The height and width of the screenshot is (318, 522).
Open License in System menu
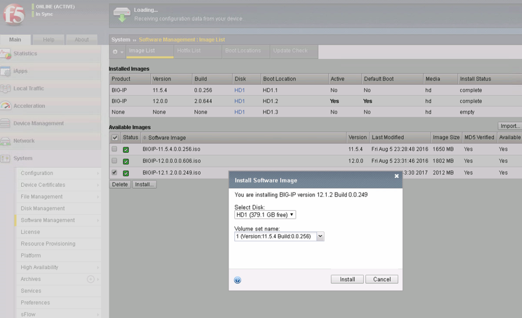click(x=30, y=232)
